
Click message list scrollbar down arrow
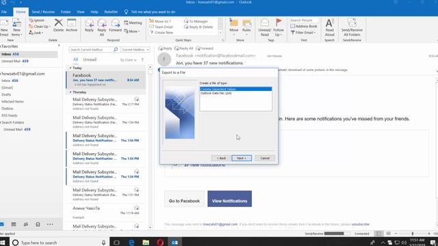pos(150,228)
